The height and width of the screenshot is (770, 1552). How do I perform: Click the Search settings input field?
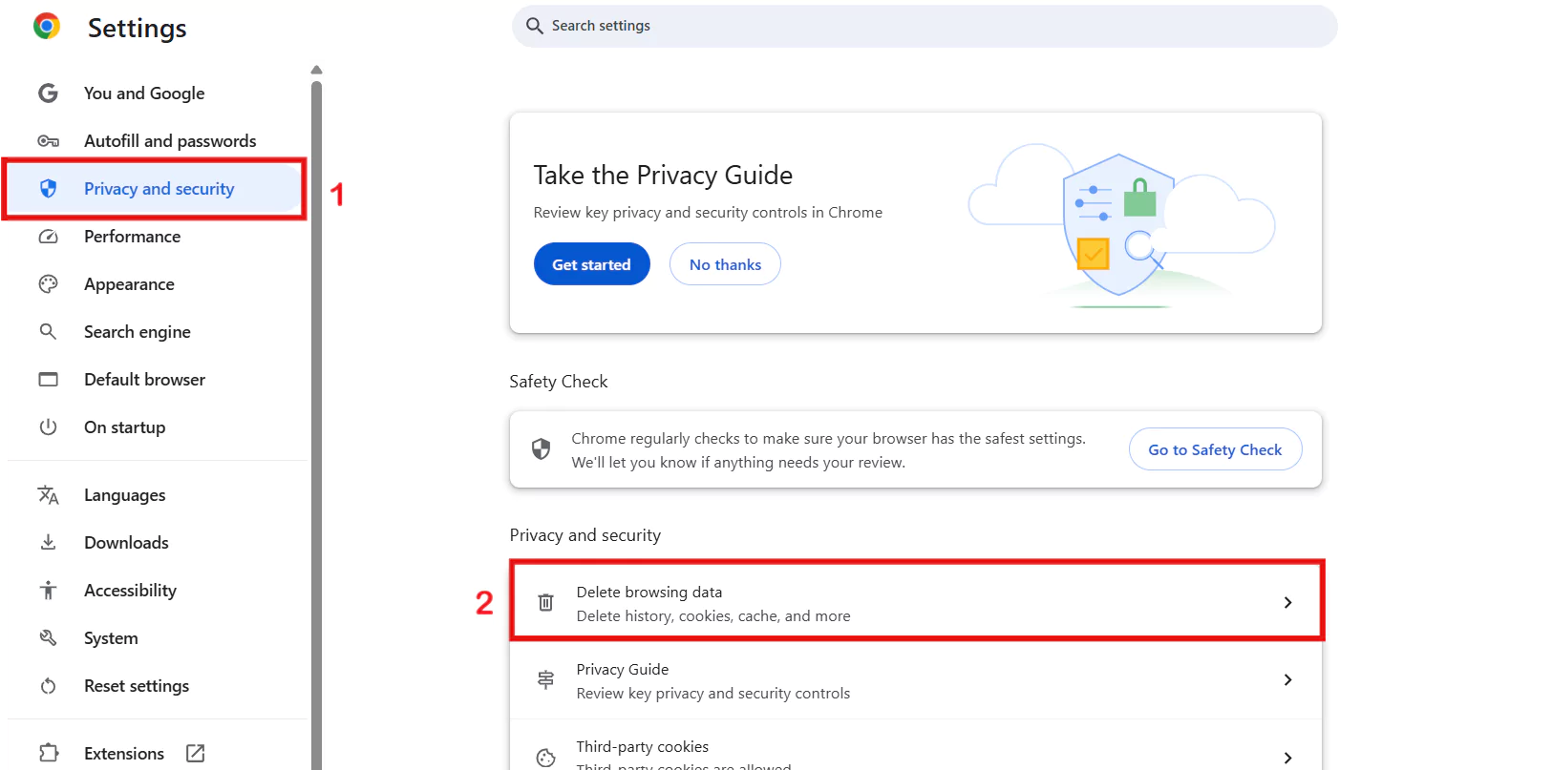pos(924,26)
